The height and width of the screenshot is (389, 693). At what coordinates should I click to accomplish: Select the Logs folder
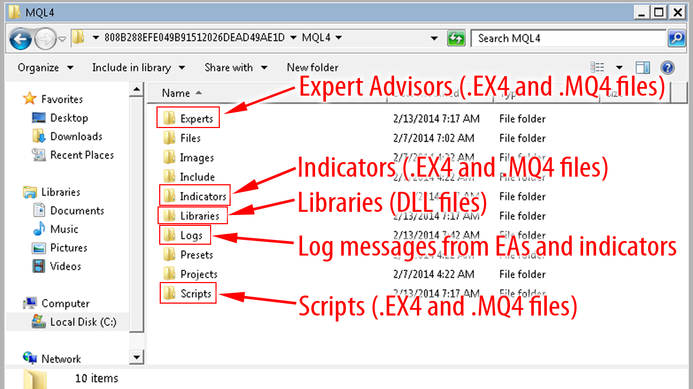click(x=183, y=236)
